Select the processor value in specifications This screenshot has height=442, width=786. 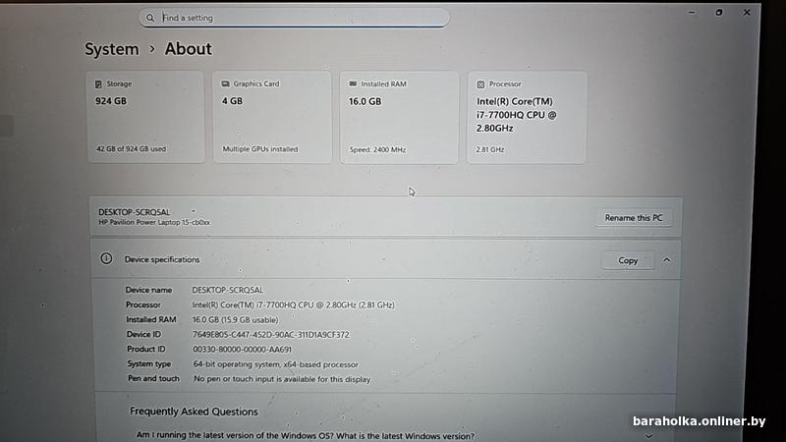[x=293, y=304]
